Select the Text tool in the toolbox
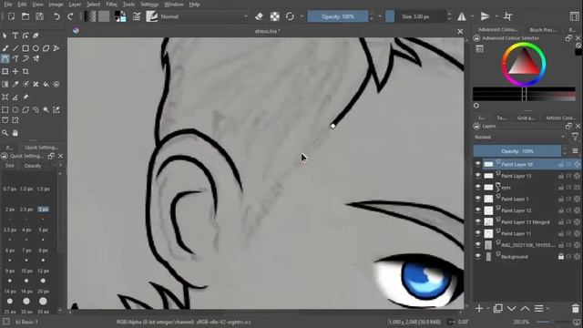This screenshot has width=583, height=328. pyautogui.click(x=15, y=36)
